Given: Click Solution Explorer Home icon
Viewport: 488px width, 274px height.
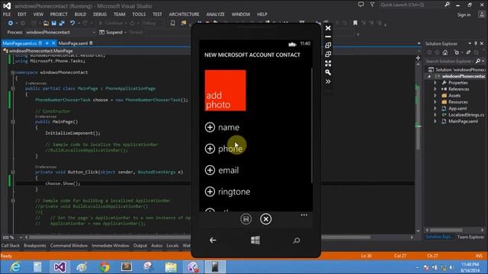Looking at the screenshot, I should (445, 53).
